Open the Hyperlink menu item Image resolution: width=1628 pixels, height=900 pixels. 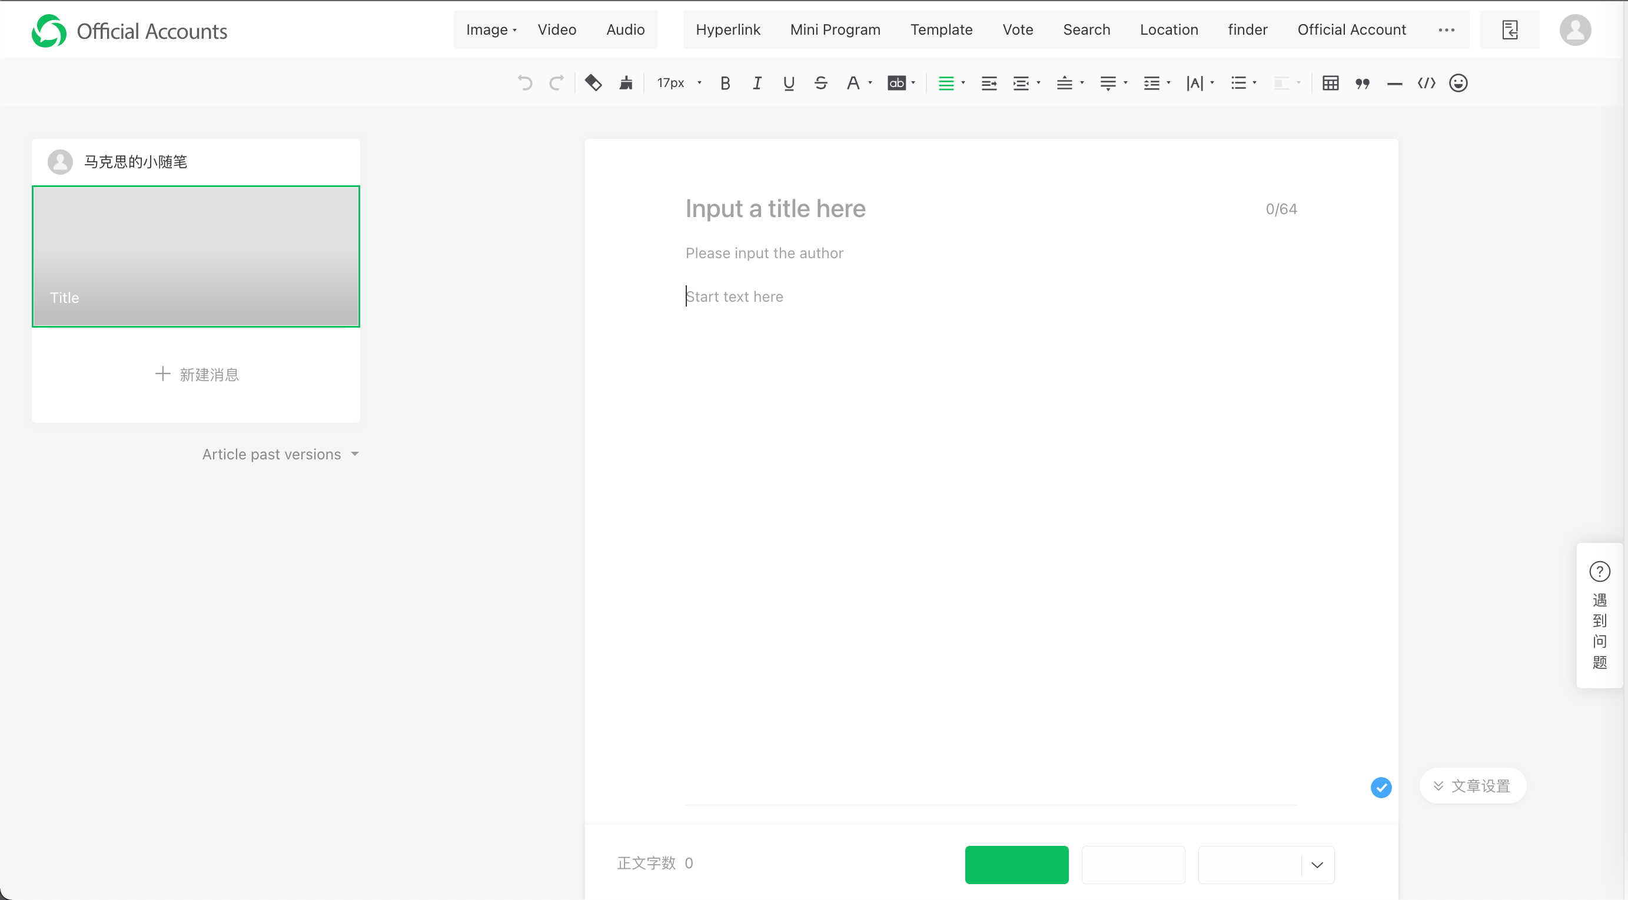point(727,29)
